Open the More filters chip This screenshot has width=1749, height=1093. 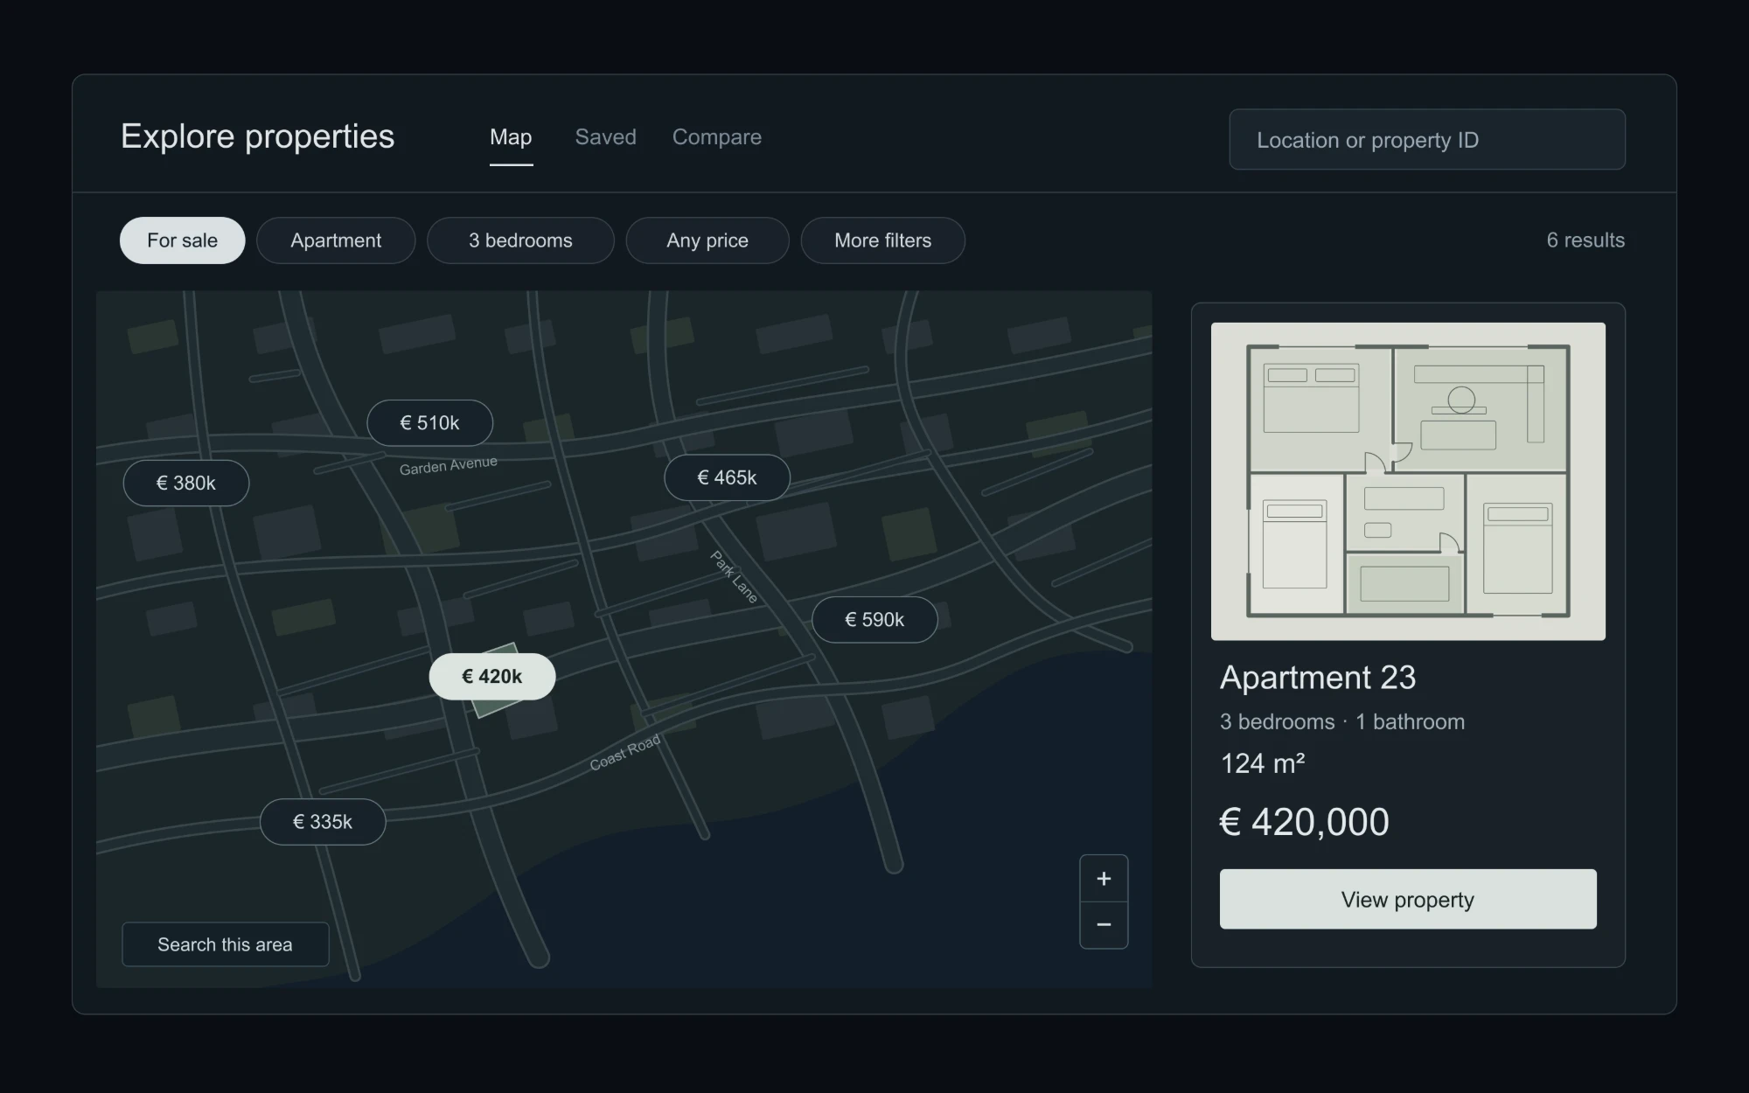882,240
